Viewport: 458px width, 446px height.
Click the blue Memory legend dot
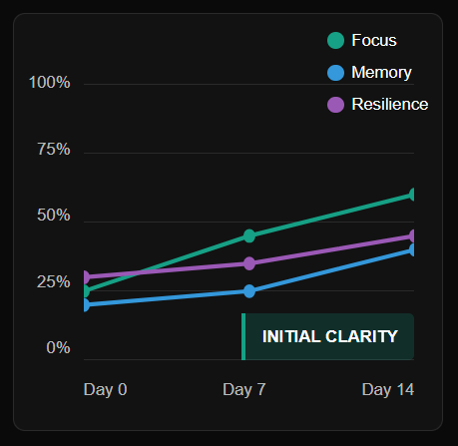[335, 73]
